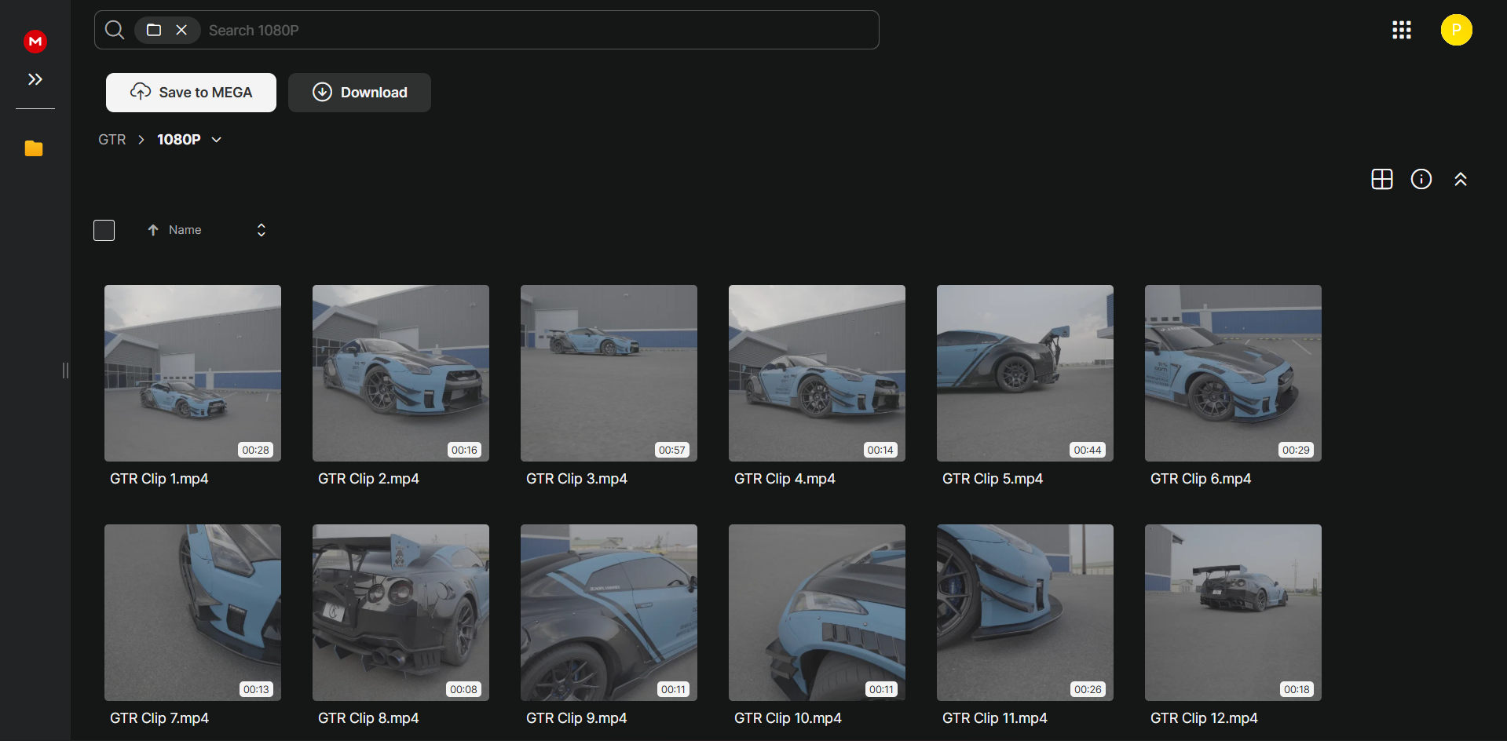
Task: Open GTR Clip 2.mp4 thumbnail
Action: [x=401, y=373]
